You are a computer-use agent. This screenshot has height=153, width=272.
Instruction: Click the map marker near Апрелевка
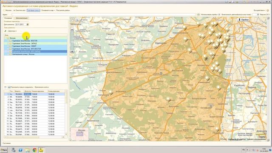(110, 92)
